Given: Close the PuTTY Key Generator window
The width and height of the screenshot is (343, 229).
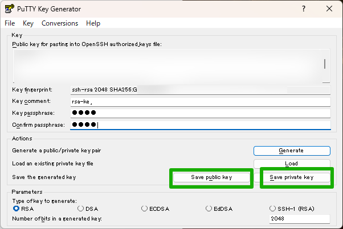Looking at the screenshot, I should [329, 9].
